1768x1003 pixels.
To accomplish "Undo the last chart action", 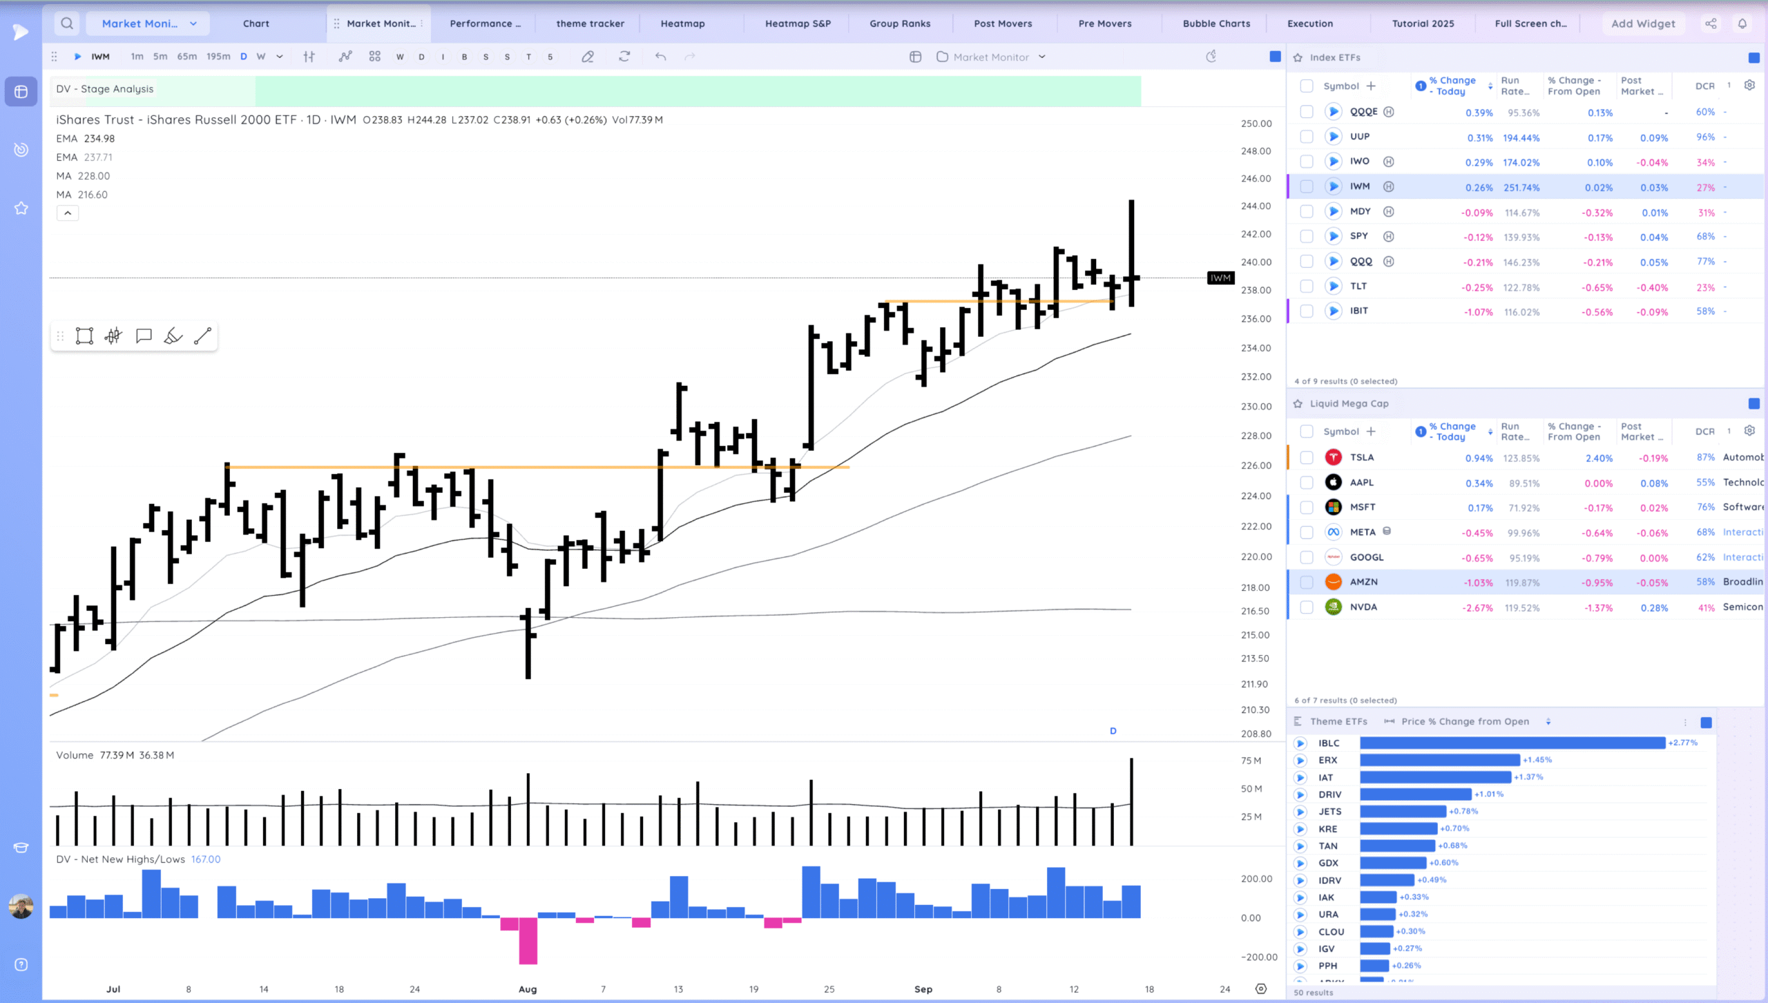I will (661, 57).
